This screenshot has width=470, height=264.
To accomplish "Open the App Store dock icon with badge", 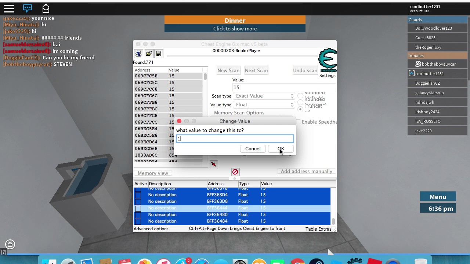I will (x=183, y=261).
